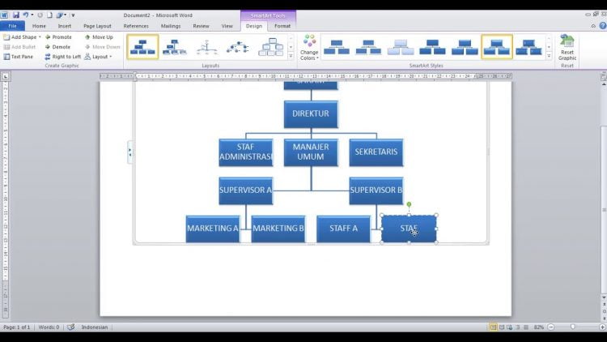This screenshot has height=342, width=607.
Task: Select the SEKRETARIS shape
Action: pyautogui.click(x=376, y=152)
